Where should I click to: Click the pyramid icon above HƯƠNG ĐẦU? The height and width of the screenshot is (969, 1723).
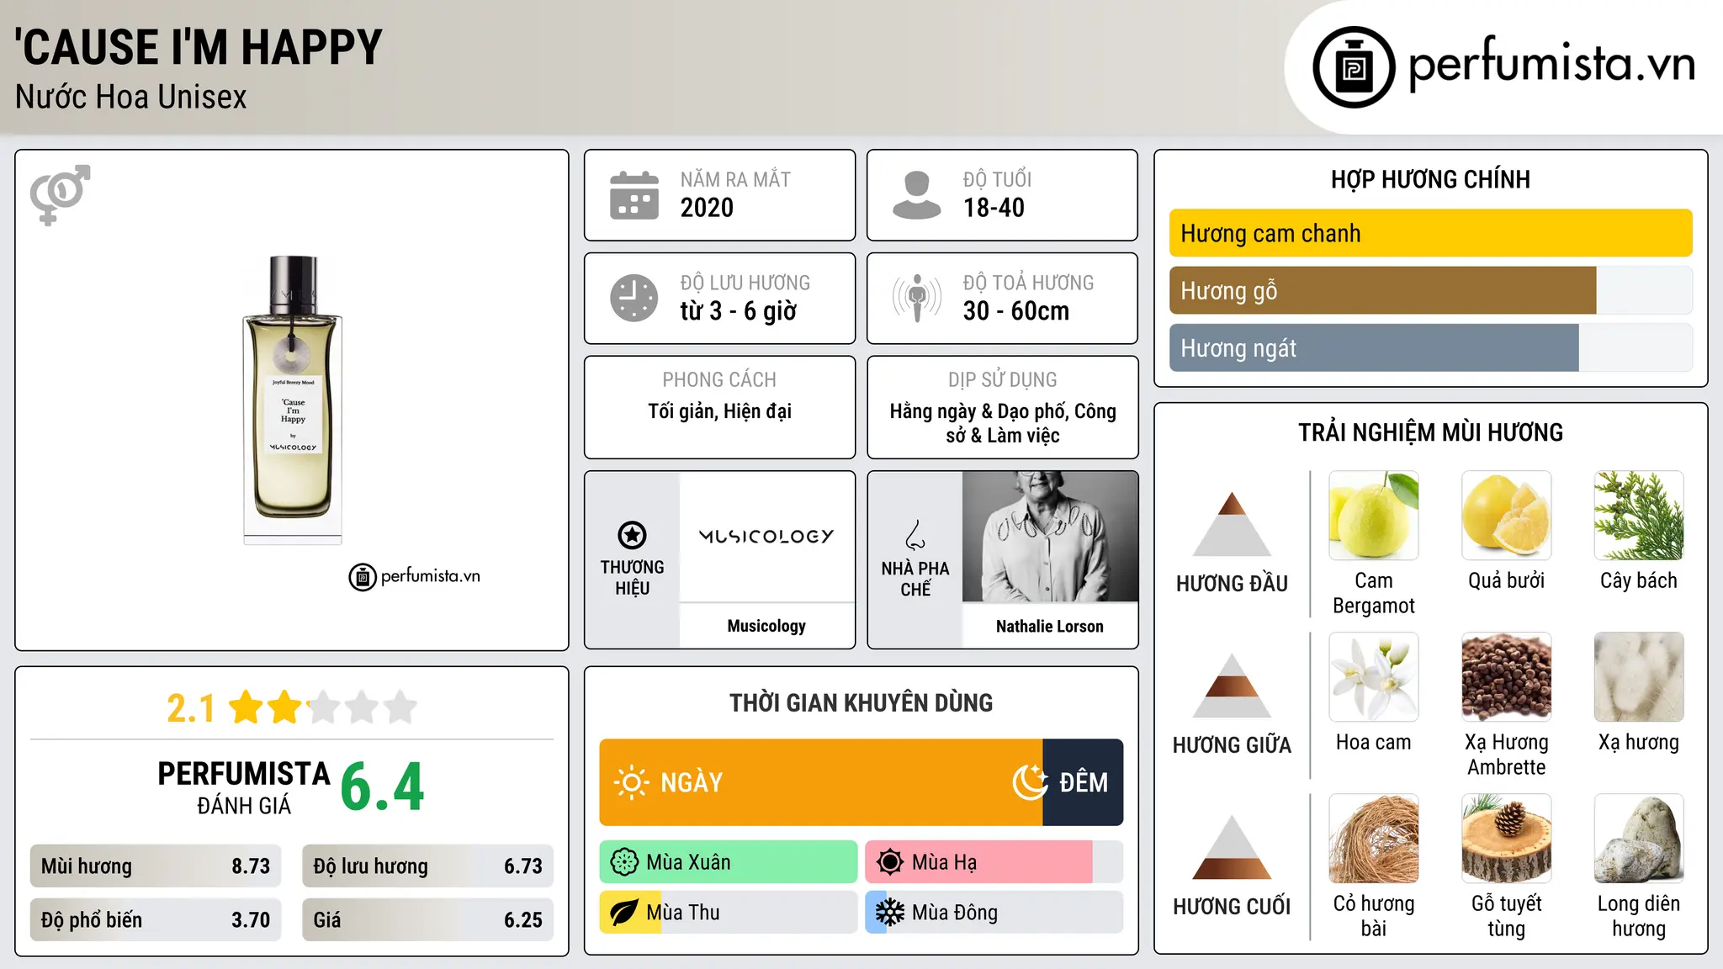tap(1233, 524)
